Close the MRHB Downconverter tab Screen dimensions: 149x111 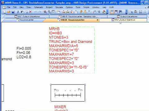pyautogui.click(x=97, y=20)
